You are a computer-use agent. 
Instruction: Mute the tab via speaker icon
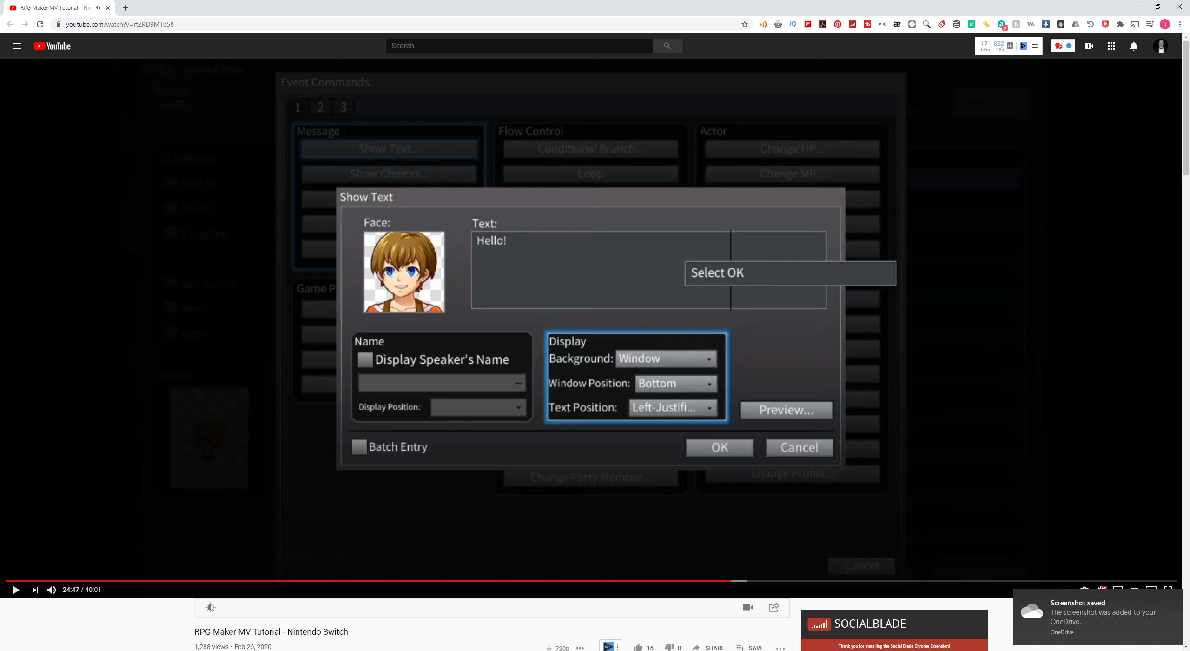click(98, 8)
